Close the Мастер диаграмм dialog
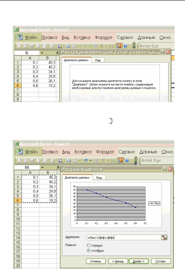Viewport: 185px width, 269px height. [x=168, y=52]
